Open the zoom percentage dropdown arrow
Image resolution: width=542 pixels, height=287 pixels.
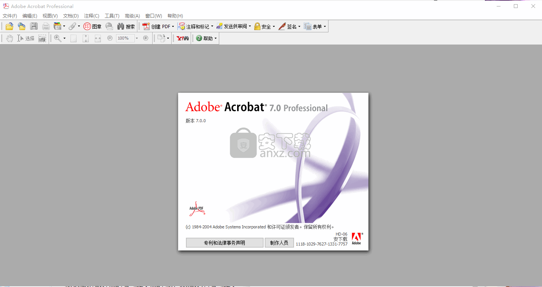coord(137,38)
